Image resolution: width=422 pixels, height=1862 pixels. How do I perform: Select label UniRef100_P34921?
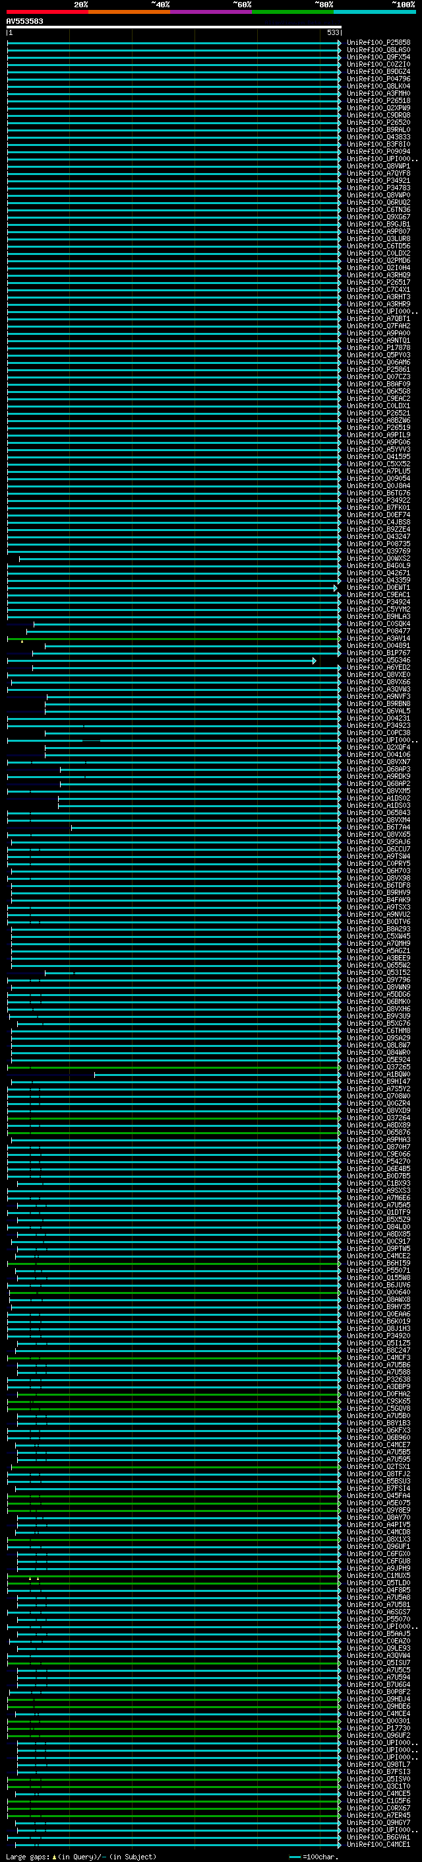click(378, 181)
